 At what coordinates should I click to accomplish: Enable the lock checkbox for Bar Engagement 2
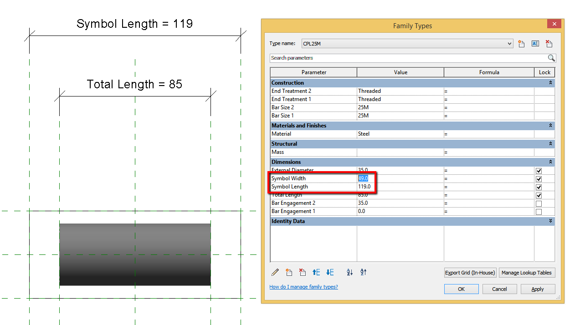tap(539, 203)
